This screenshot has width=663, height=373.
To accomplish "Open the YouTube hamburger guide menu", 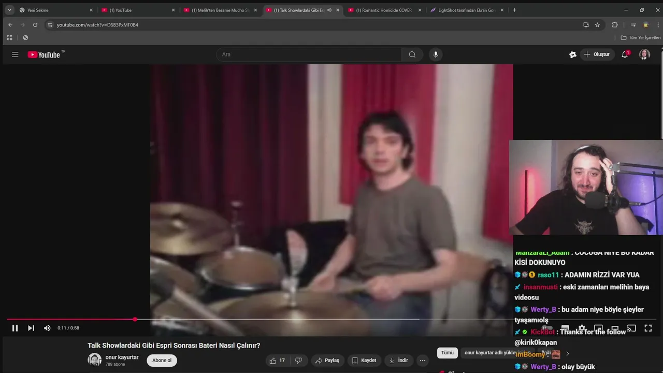I will (15, 54).
